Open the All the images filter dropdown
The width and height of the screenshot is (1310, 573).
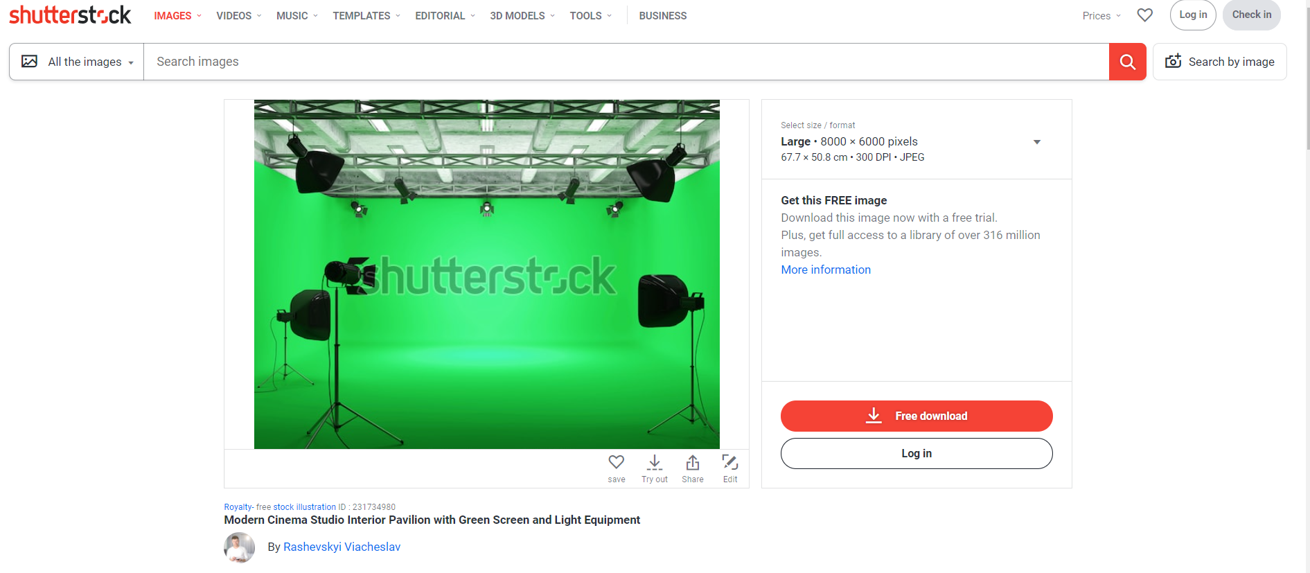click(x=77, y=62)
